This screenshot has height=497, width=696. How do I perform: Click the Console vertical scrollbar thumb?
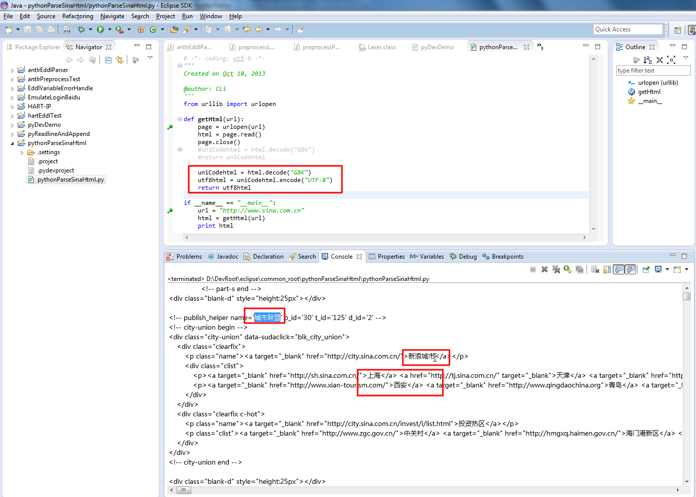click(x=686, y=296)
